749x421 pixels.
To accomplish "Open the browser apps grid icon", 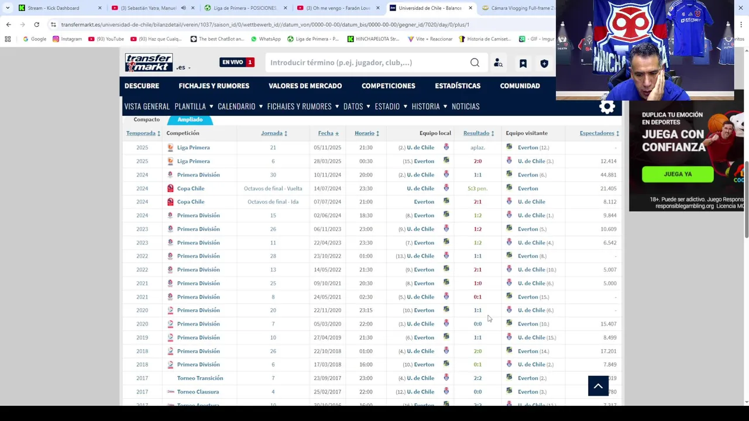I will point(8,39).
